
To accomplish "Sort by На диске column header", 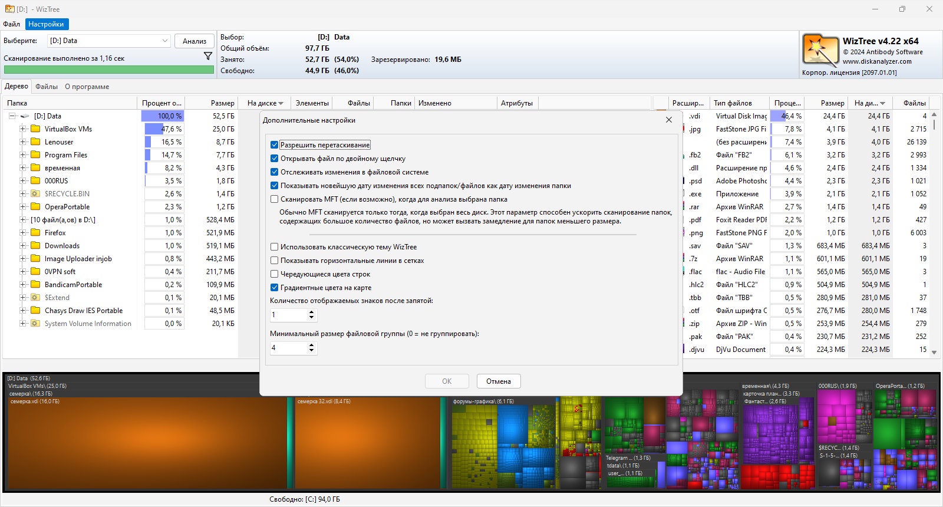I will pyautogui.click(x=265, y=103).
